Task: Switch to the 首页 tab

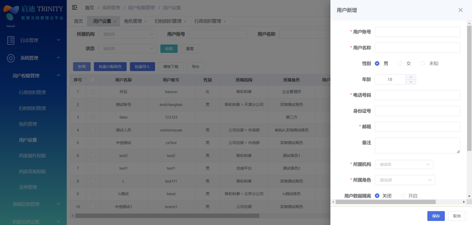Action: 78,21
